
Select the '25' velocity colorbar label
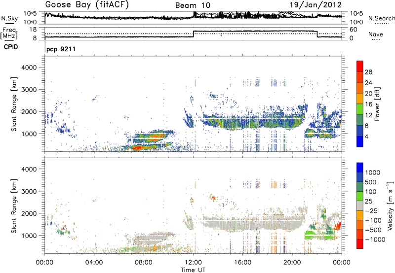368,201
